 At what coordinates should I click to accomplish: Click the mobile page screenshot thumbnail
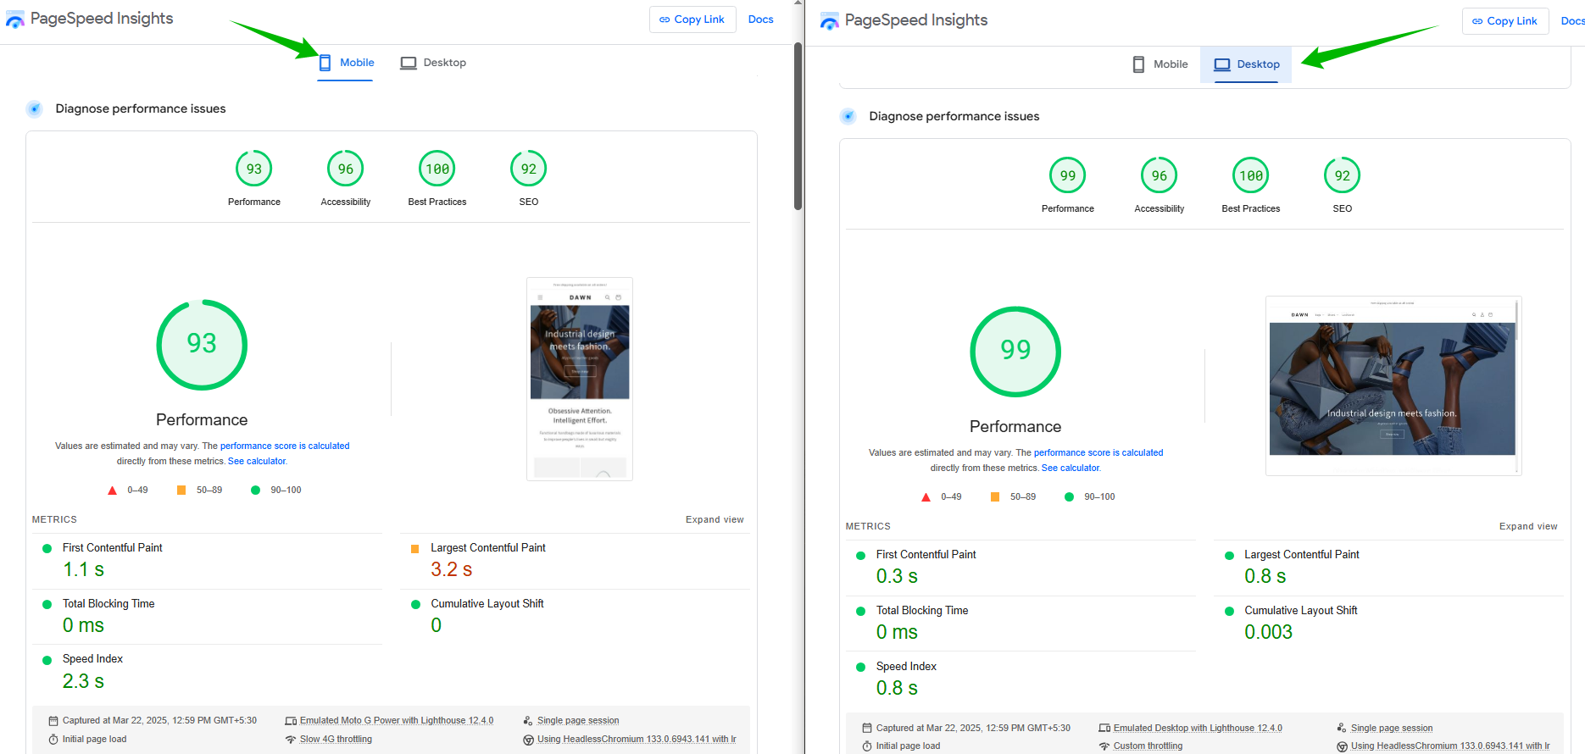point(580,379)
